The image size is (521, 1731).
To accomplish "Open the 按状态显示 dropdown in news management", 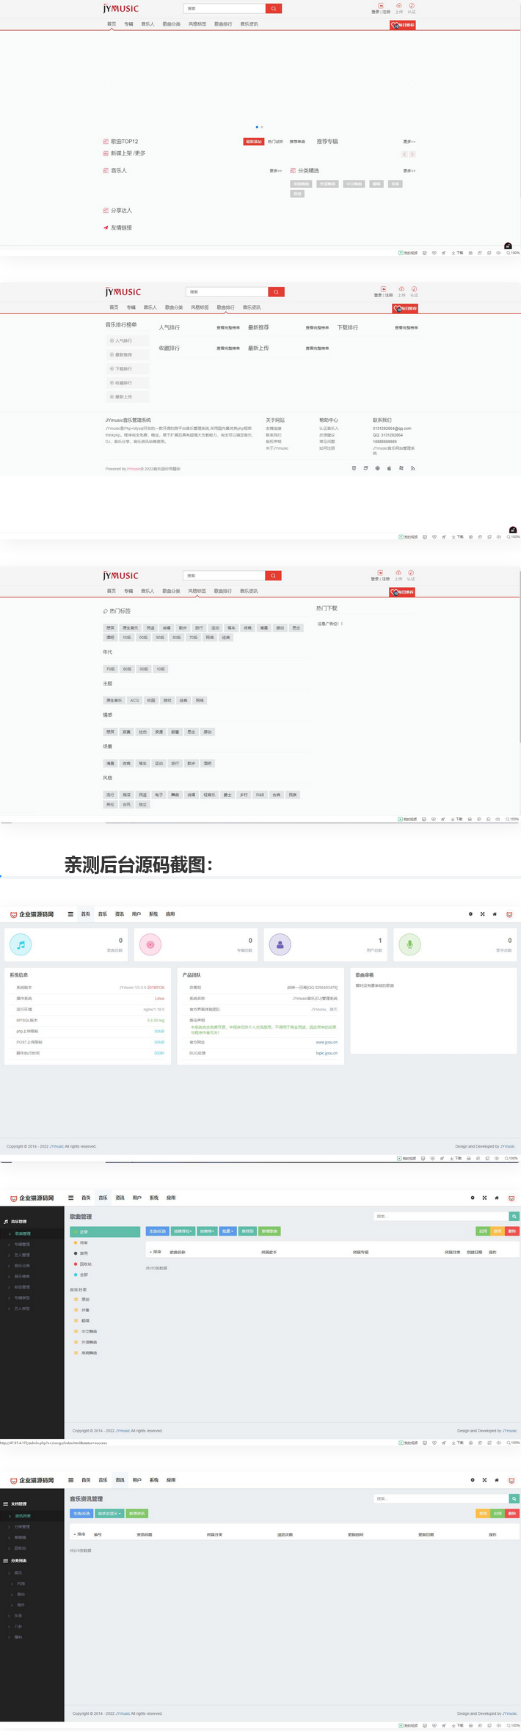I will pyautogui.click(x=109, y=1513).
